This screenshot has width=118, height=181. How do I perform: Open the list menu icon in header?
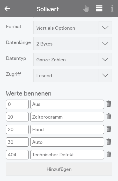pos(99,8)
